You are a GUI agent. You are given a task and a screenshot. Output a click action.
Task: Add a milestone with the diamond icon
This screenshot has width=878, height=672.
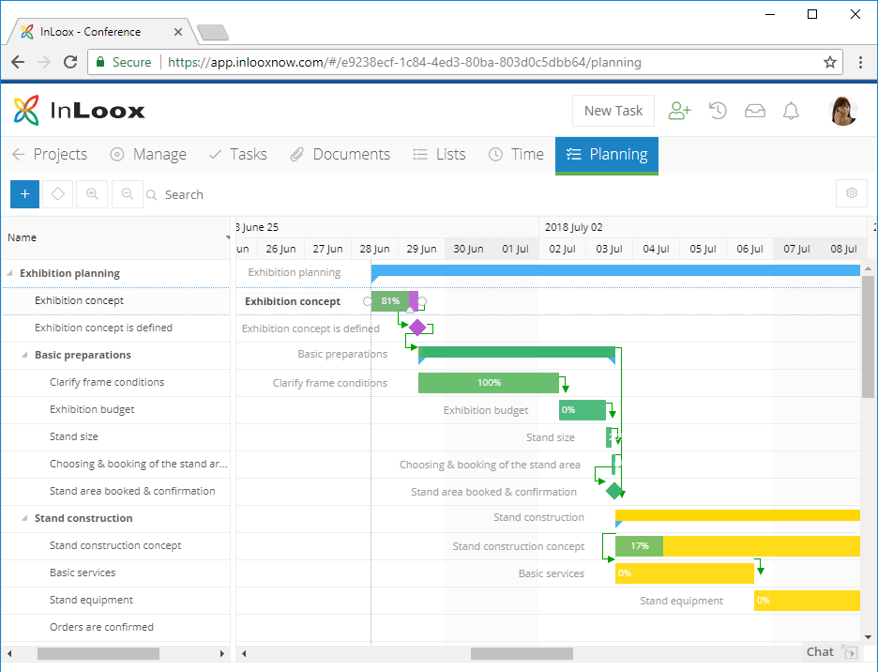[x=57, y=194]
